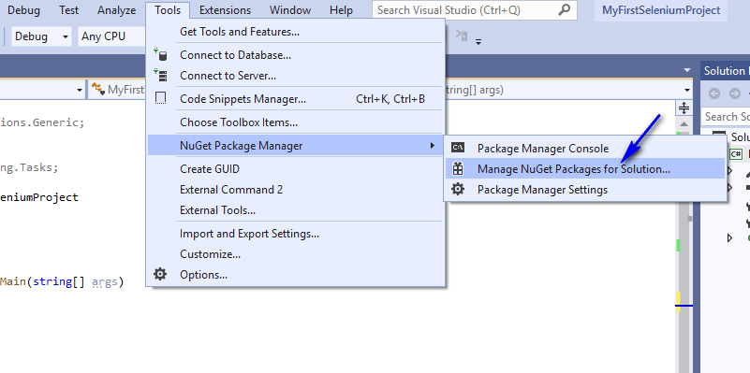This screenshot has width=750, height=373.
Task: Click the magnifier icon in Search Visual Studio
Action: (565, 9)
